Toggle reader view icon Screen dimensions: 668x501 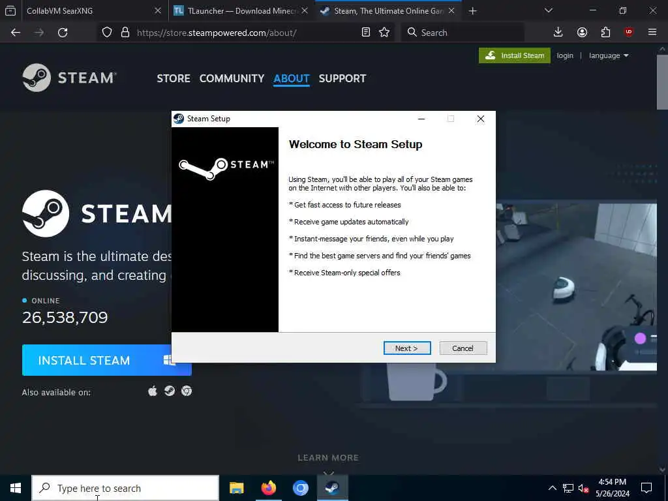[x=365, y=33]
